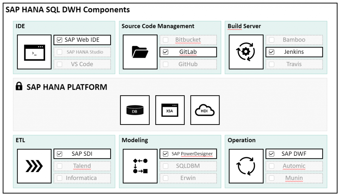Check the Bamboo checkbox
This screenshot has height=196, width=340.
click(272, 40)
